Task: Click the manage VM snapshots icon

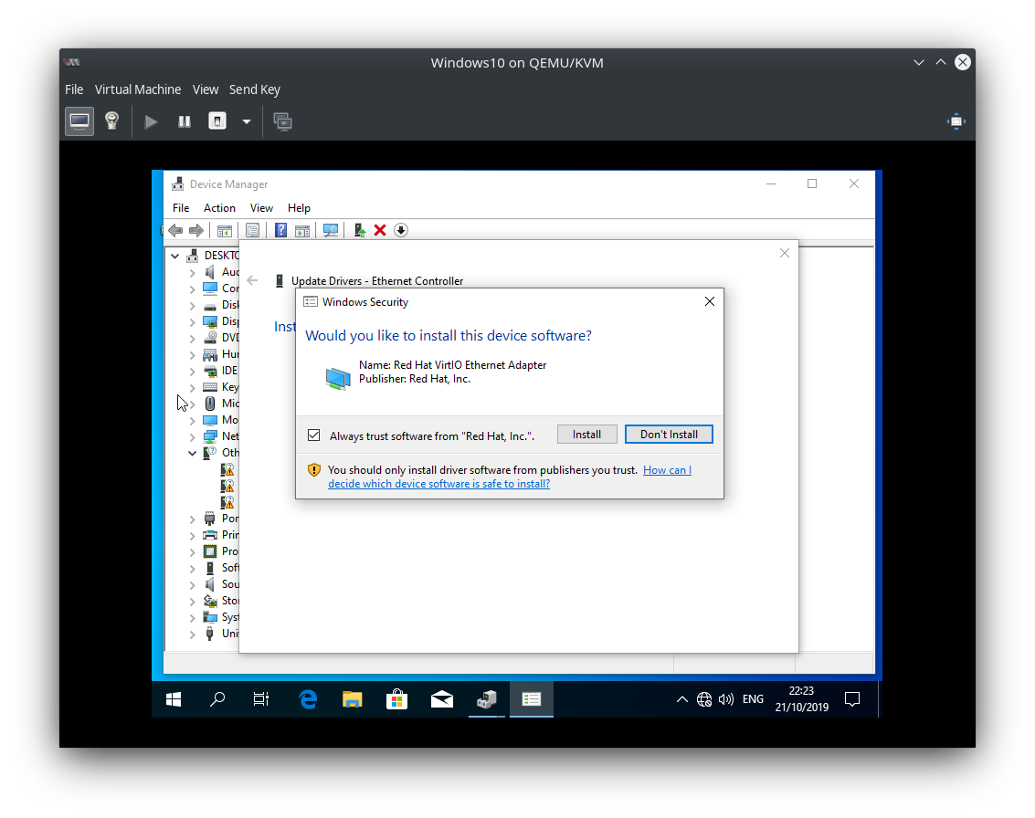Action: point(283,121)
